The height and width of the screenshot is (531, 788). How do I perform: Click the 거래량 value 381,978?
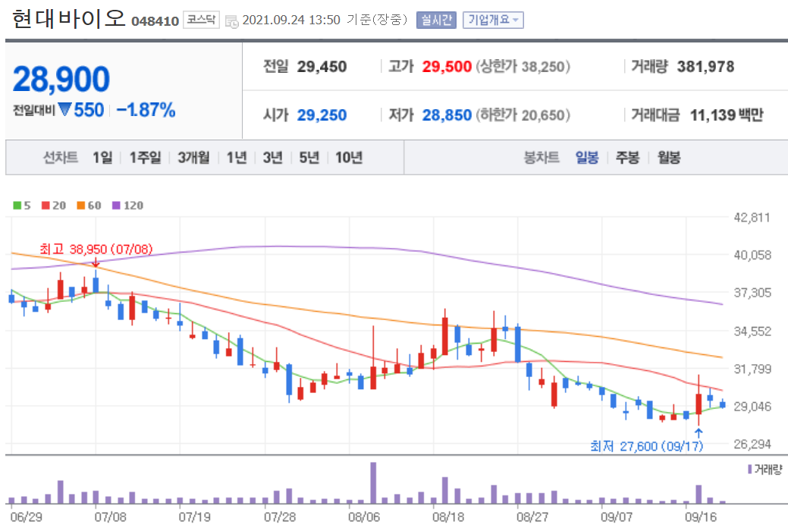click(x=705, y=67)
